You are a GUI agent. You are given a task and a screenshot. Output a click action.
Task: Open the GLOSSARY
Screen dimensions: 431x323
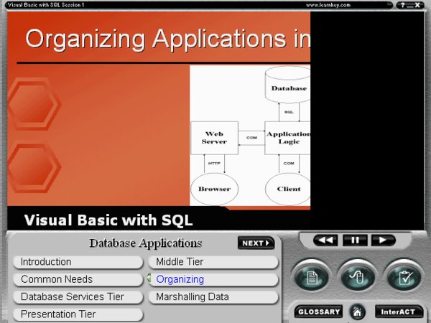click(318, 312)
